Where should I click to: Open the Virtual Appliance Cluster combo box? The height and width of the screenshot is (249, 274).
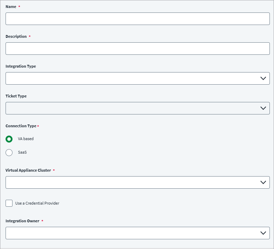point(138,182)
